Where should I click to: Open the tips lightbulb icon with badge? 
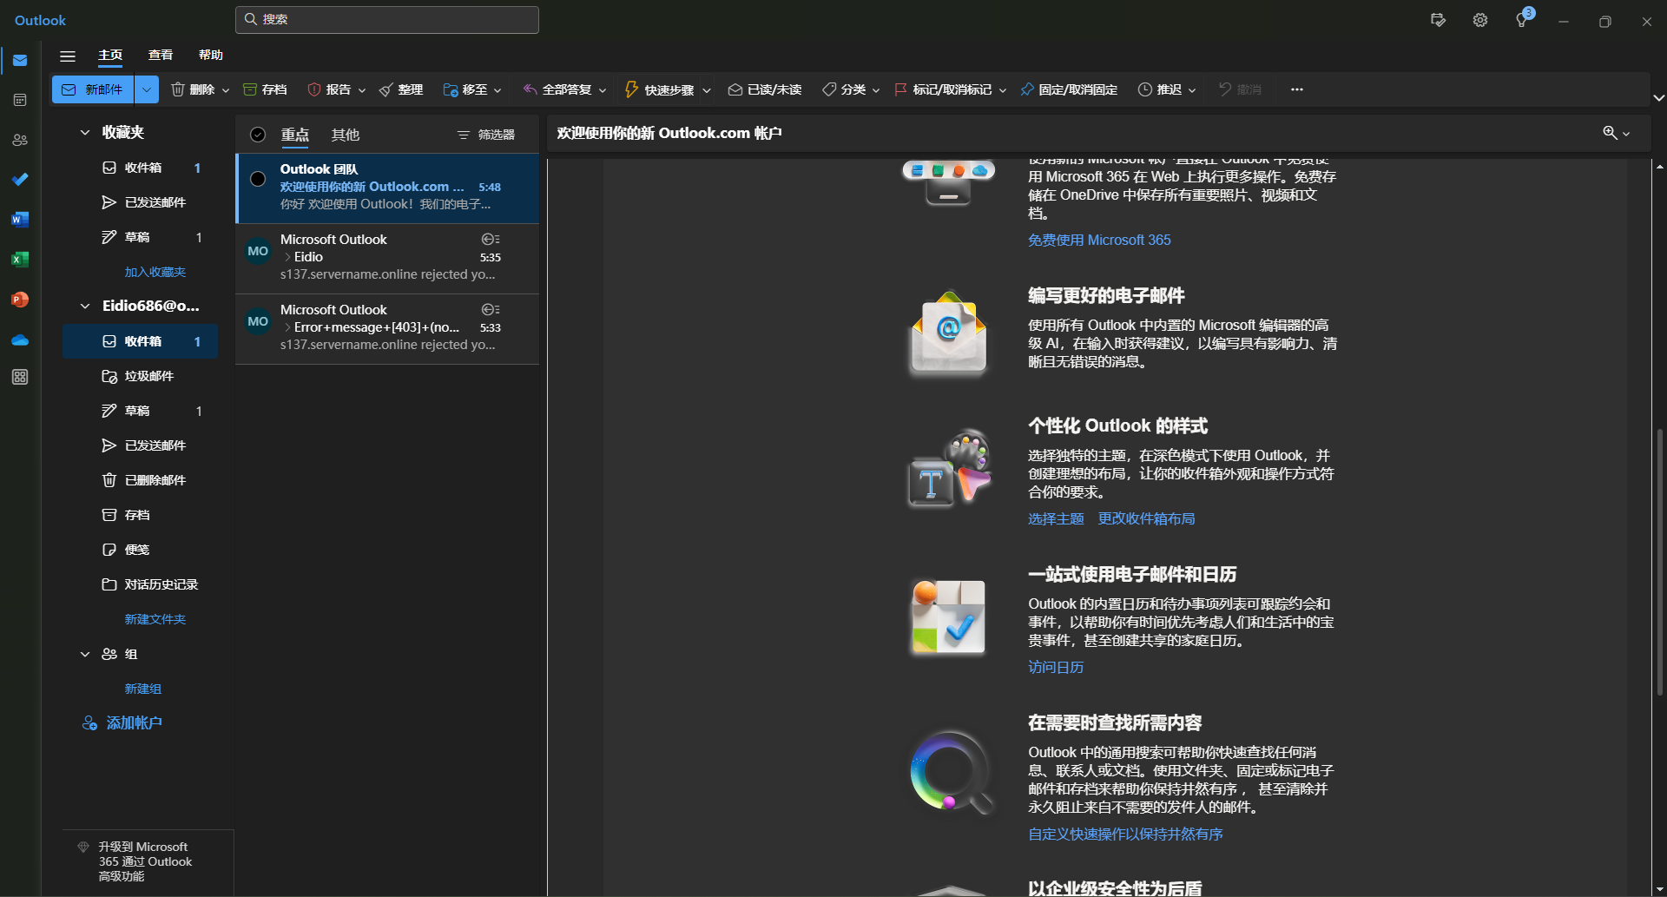1522,20
